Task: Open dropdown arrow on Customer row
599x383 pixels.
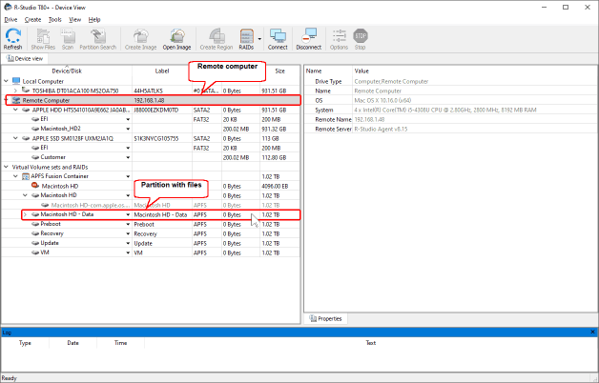Action: pos(128,157)
